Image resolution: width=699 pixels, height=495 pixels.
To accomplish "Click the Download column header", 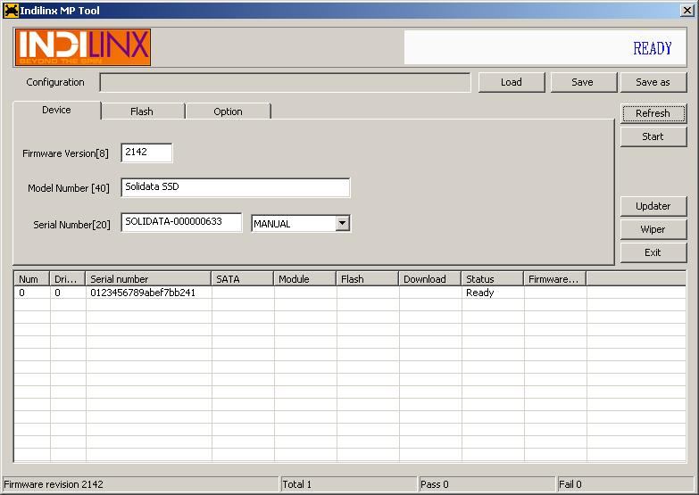I will [429, 279].
